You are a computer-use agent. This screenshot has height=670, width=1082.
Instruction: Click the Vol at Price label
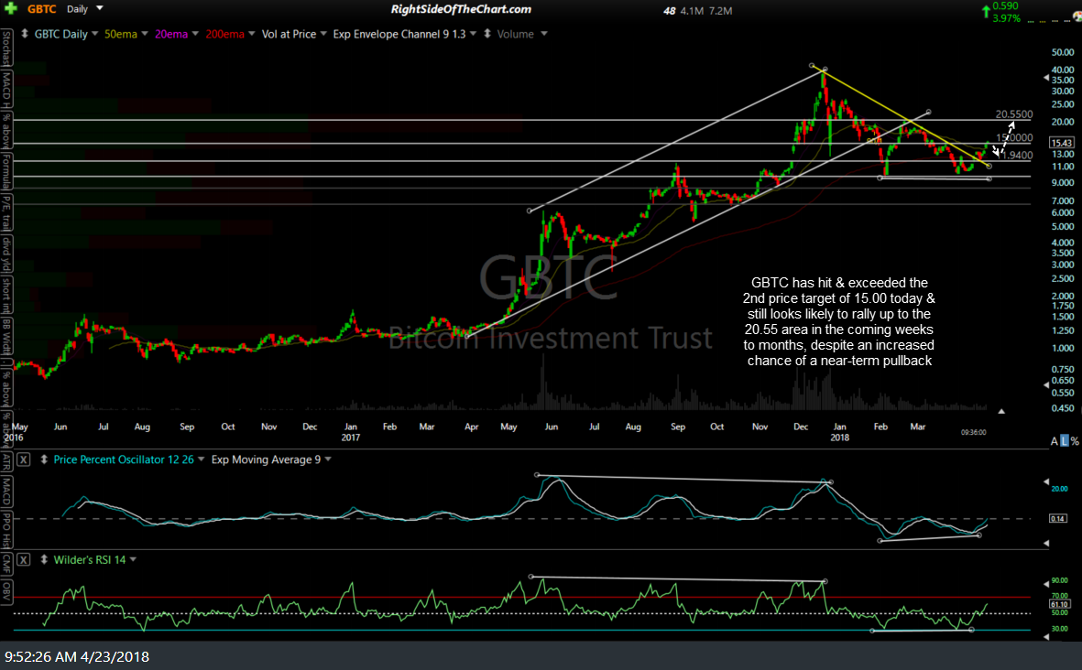[289, 34]
